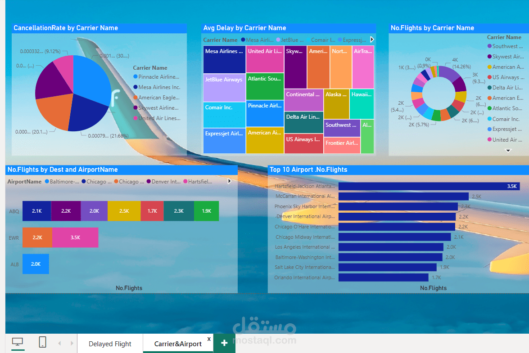Image resolution: width=529 pixels, height=353 pixels.
Task: Expand Avg Delay legend with right arrow
Action: click(x=372, y=40)
